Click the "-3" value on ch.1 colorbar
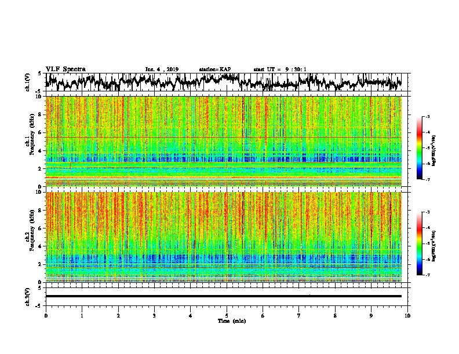The height and width of the screenshot is (354, 459). pos(428,116)
